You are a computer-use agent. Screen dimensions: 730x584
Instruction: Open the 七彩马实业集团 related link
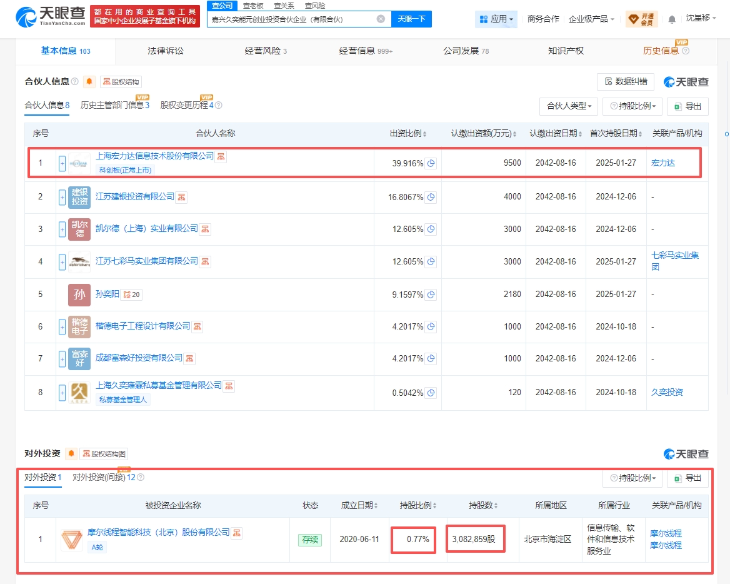click(x=674, y=261)
